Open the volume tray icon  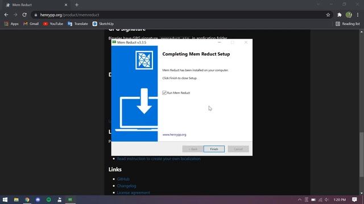point(326,199)
